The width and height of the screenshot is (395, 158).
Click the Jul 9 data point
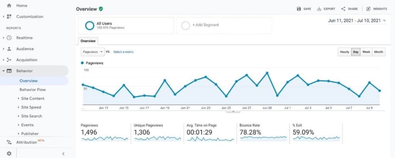[369, 82]
